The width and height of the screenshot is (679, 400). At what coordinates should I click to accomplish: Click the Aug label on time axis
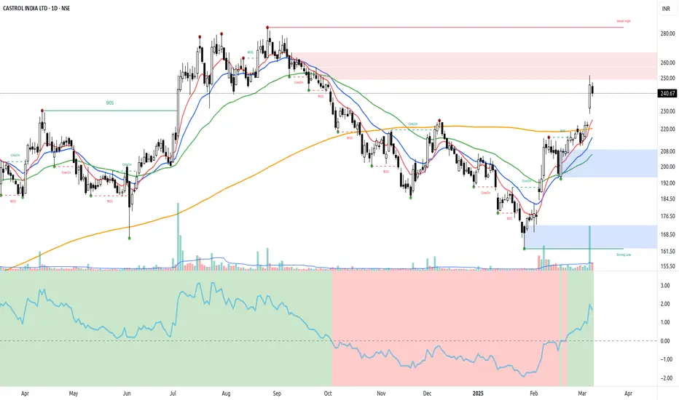coord(226,393)
